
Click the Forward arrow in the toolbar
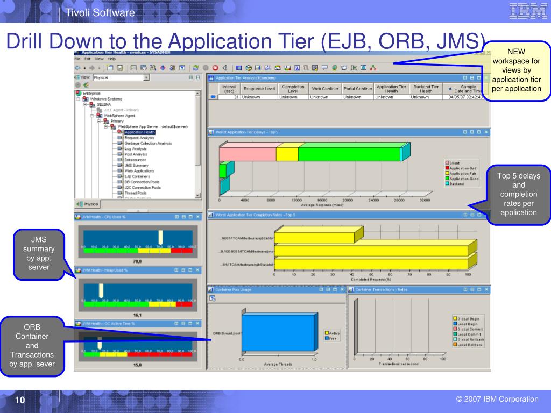click(x=92, y=68)
